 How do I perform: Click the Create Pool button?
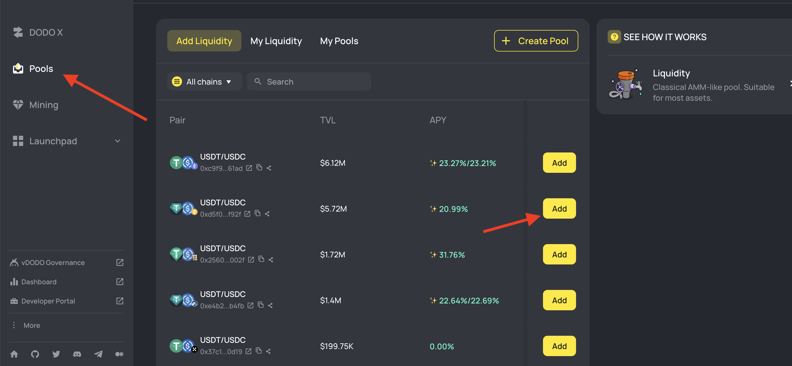coord(536,41)
